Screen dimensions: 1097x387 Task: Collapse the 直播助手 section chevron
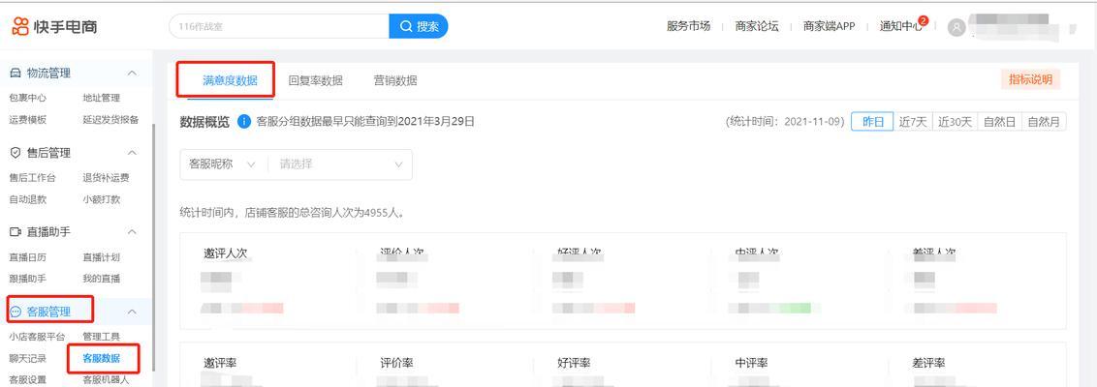(x=132, y=232)
